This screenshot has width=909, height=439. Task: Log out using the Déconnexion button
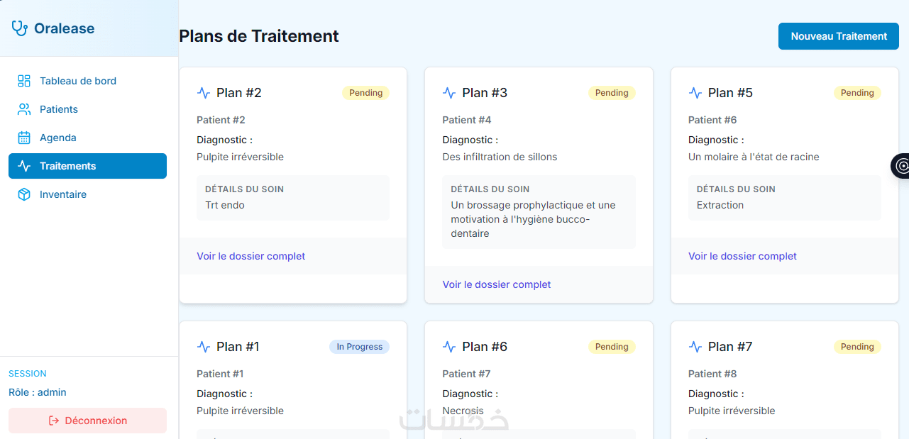click(87, 421)
